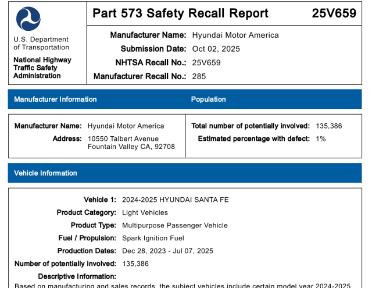This screenshot has width=372, height=288.
Task: Click the Spark Ignition Fuel value
Action: click(x=153, y=238)
